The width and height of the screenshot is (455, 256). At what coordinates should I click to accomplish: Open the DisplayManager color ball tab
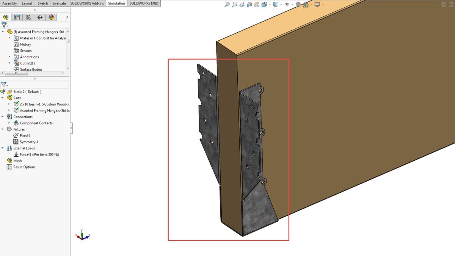[51, 17]
